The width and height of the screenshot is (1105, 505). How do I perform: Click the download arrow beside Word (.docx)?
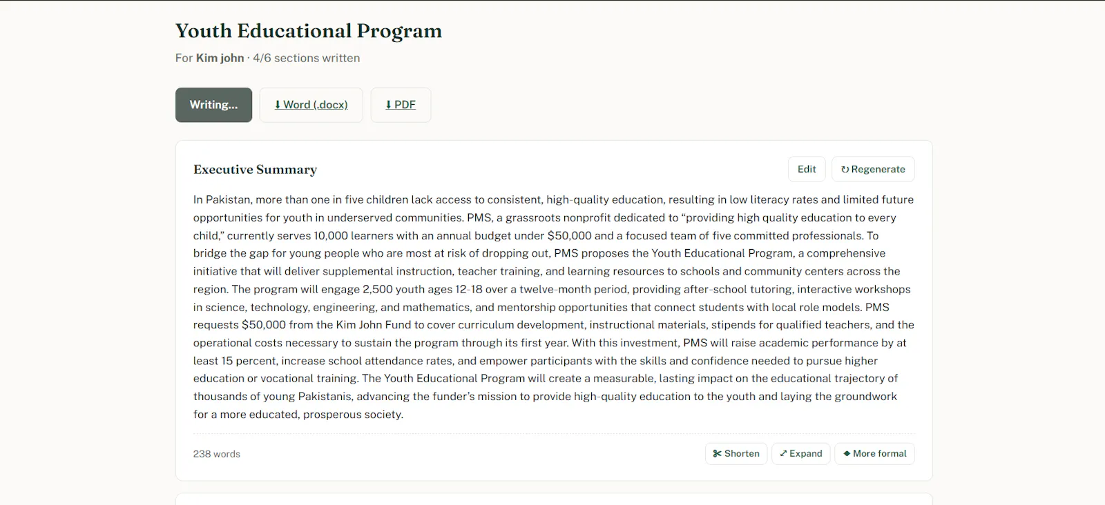click(278, 105)
